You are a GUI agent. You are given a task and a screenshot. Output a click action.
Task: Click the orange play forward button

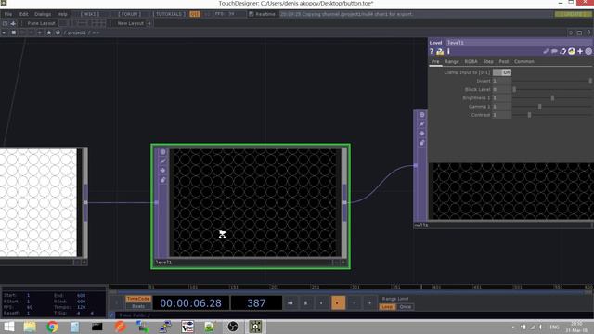pyautogui.click(x=338, y=303)
